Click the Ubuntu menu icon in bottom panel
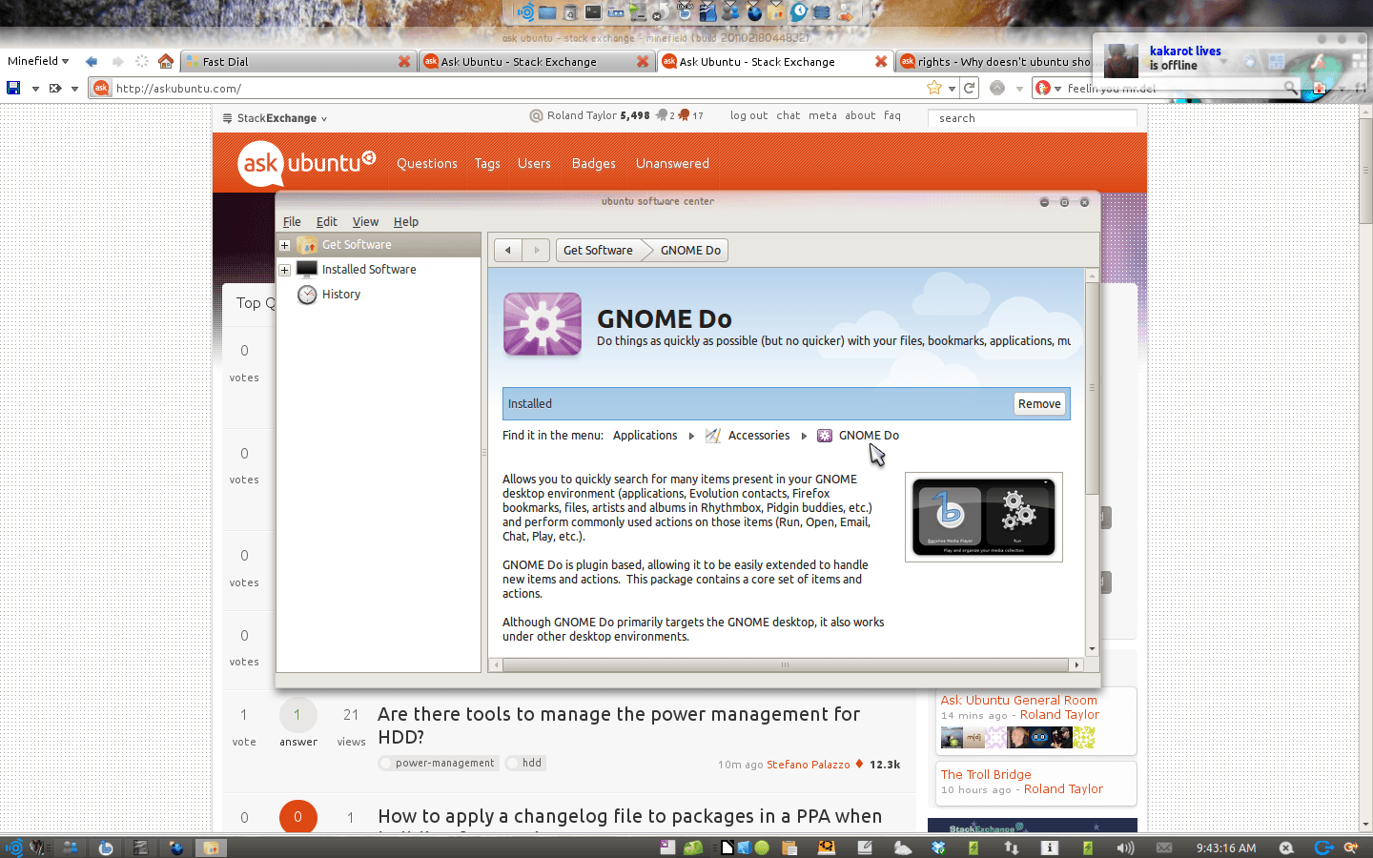This screenshot has width=1373, height=858. 13,848
